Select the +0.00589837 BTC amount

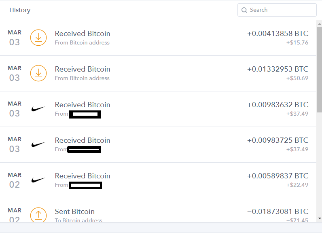[x=278, y=176]
